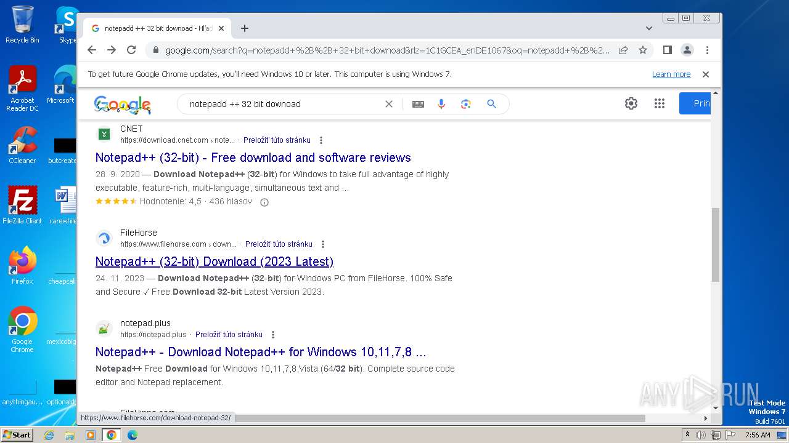Open Chrome three-dot menu
The height and width of the screenshot is (443, 789).
click(707, 50)
